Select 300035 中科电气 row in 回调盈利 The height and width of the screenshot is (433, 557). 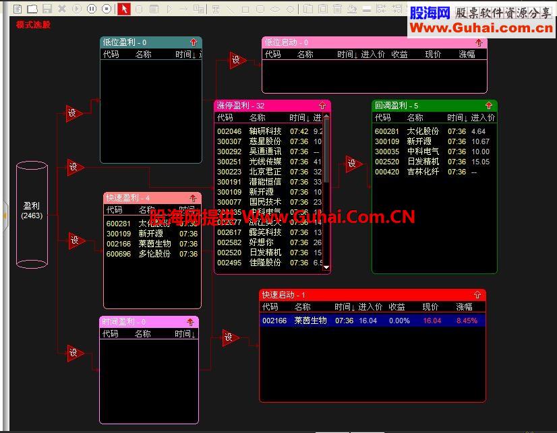point(434,152)
